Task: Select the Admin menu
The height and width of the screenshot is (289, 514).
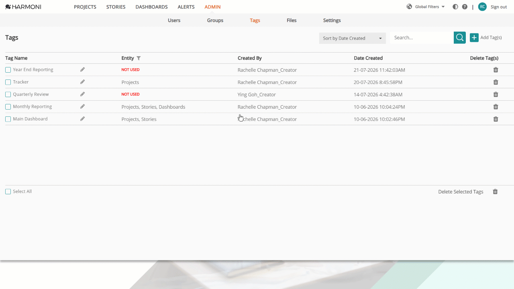Action: point(212,7)
